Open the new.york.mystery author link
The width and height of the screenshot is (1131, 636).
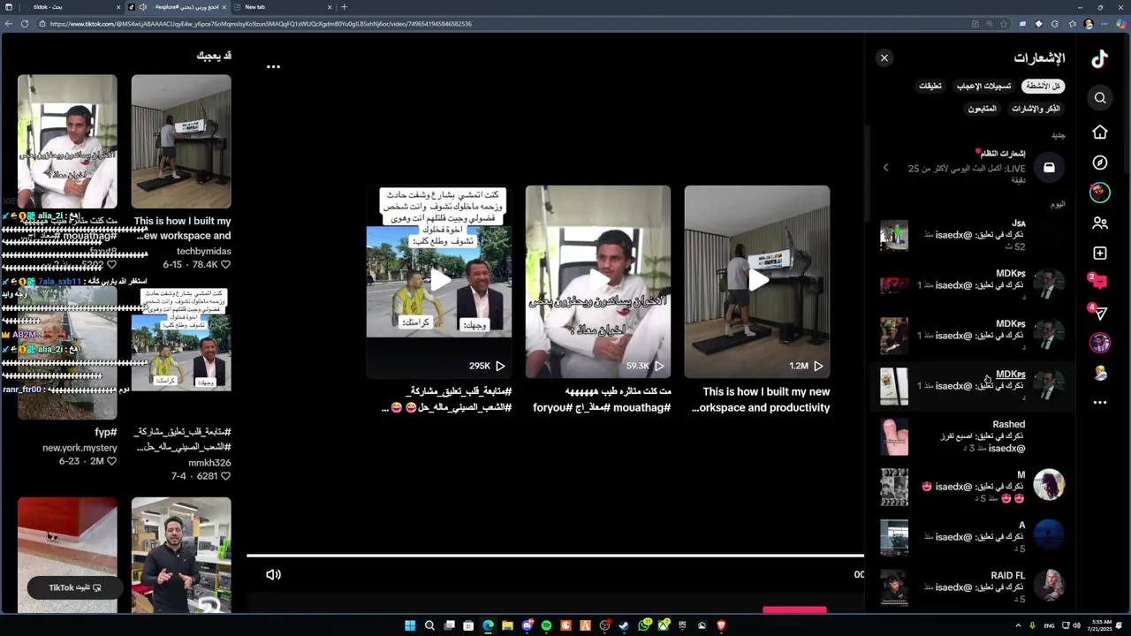point(80,448)
